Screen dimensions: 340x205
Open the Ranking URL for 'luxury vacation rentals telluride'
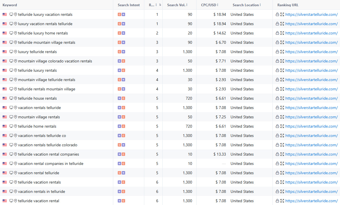tap(311, 24)
